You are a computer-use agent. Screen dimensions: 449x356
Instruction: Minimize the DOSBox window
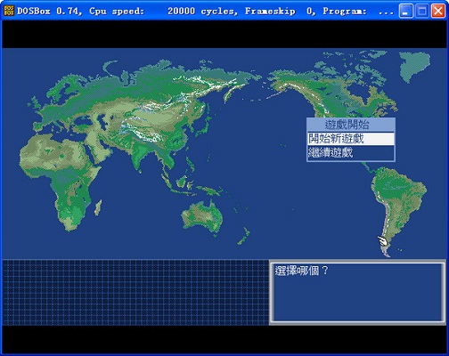pyautogui.click(x=405, y=12)
